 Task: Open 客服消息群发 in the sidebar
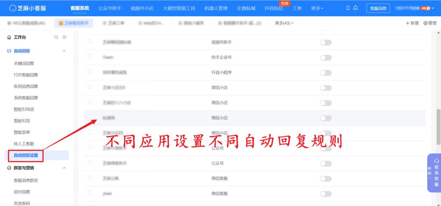[x=26, y=181]
